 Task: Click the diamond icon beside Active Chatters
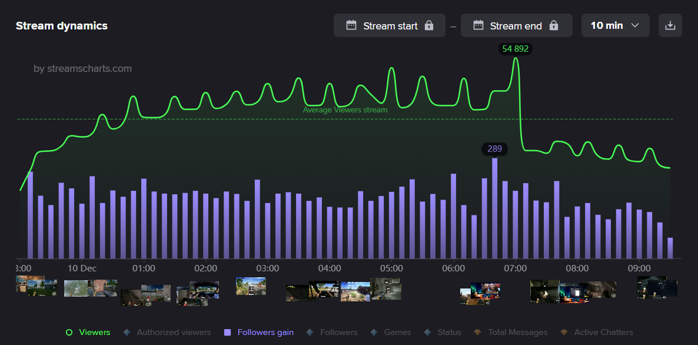pyautogui.click(x=564, y=332)
